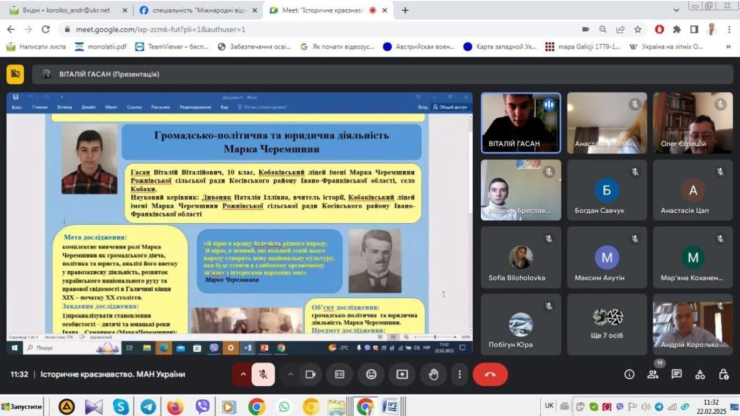The image size is (740, 416).
Task: Open the Activities panel icon
Action: (x=700, y=374)
